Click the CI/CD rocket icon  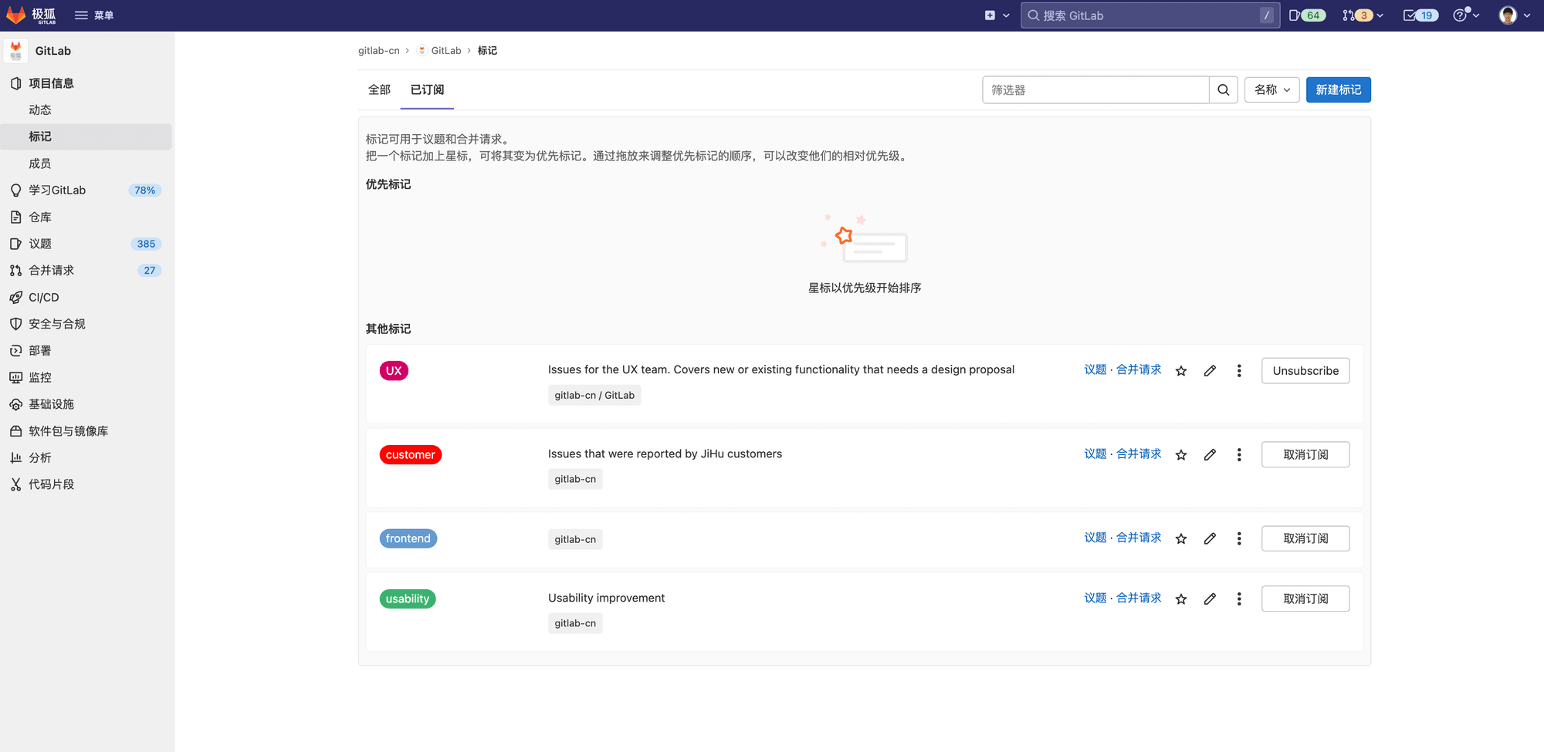click(x=15, y=298)
